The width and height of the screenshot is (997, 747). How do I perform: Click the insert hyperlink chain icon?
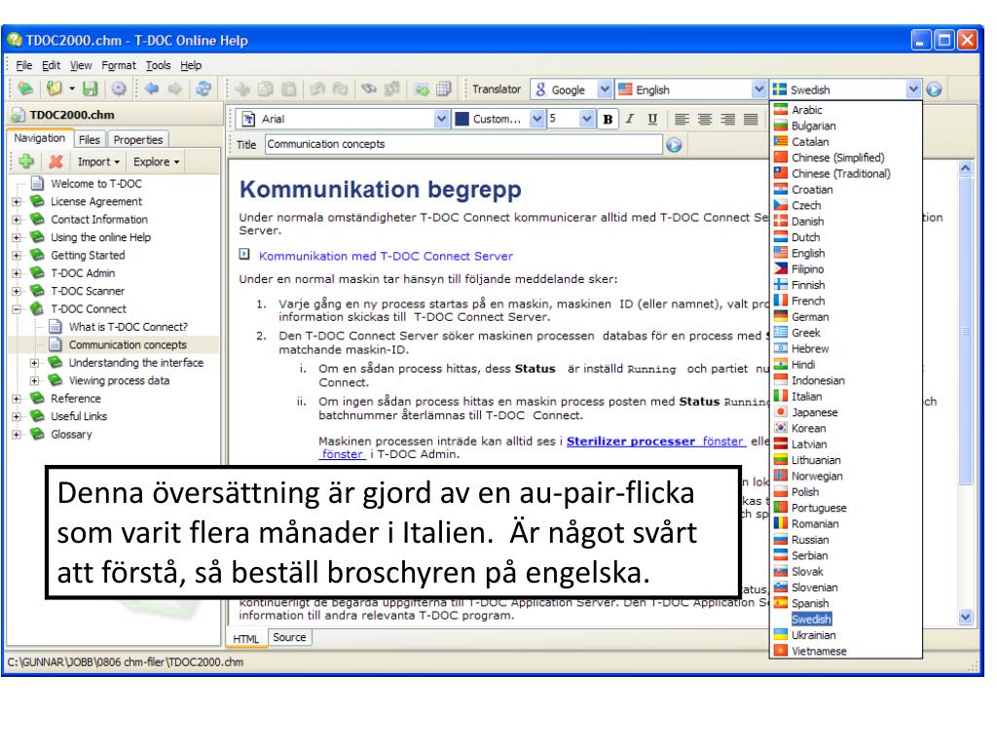point(369,89)
